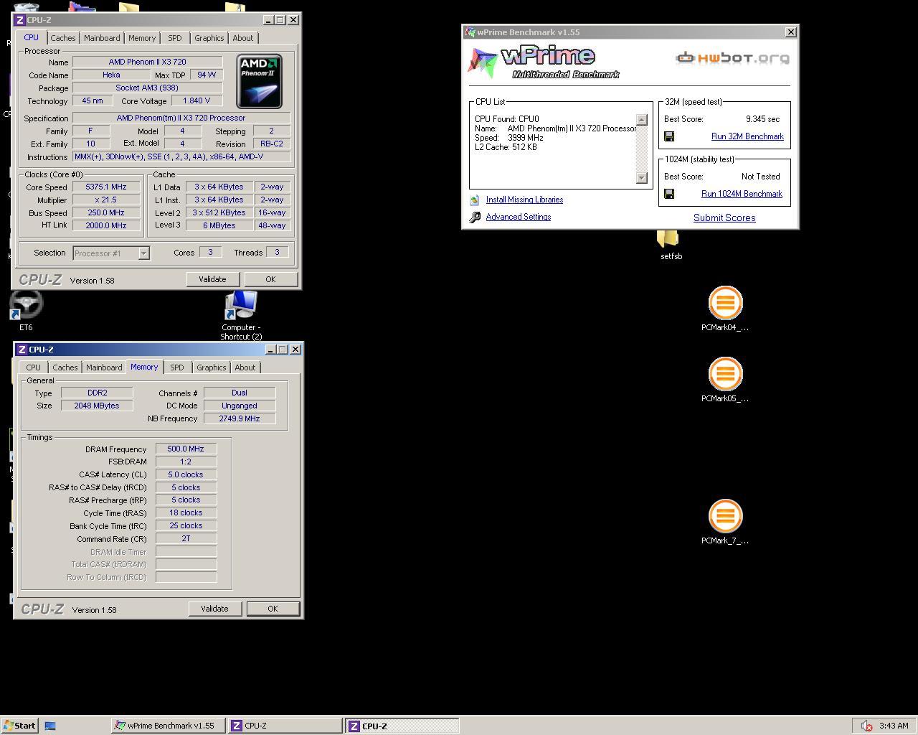The height and width of the screenshot is (735, 918).
Task: Switch to the second CPU-Z taskbar item
Action: point(402,726)
